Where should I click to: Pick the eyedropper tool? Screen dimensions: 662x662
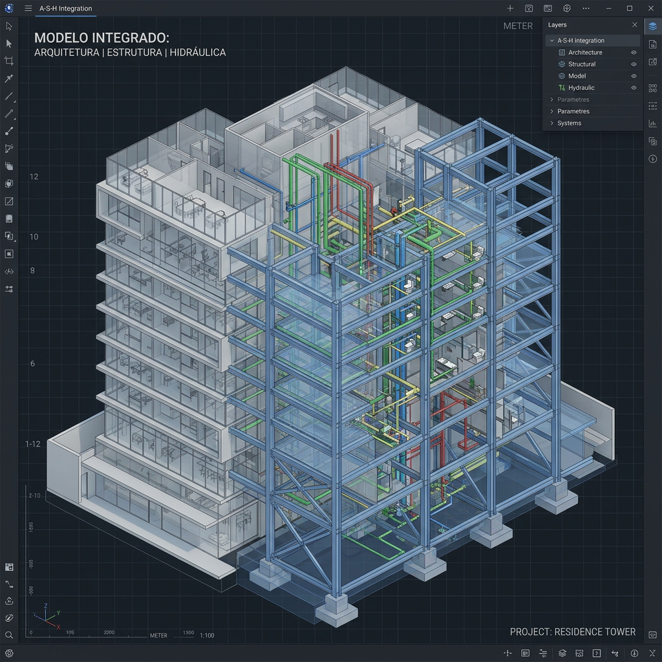9,78
